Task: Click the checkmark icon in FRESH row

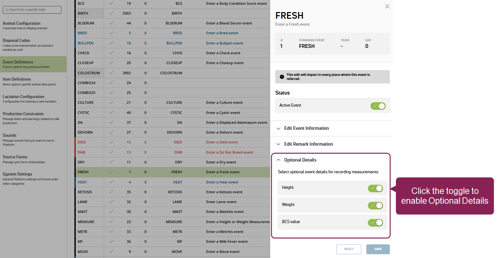Action: (111, 172)
